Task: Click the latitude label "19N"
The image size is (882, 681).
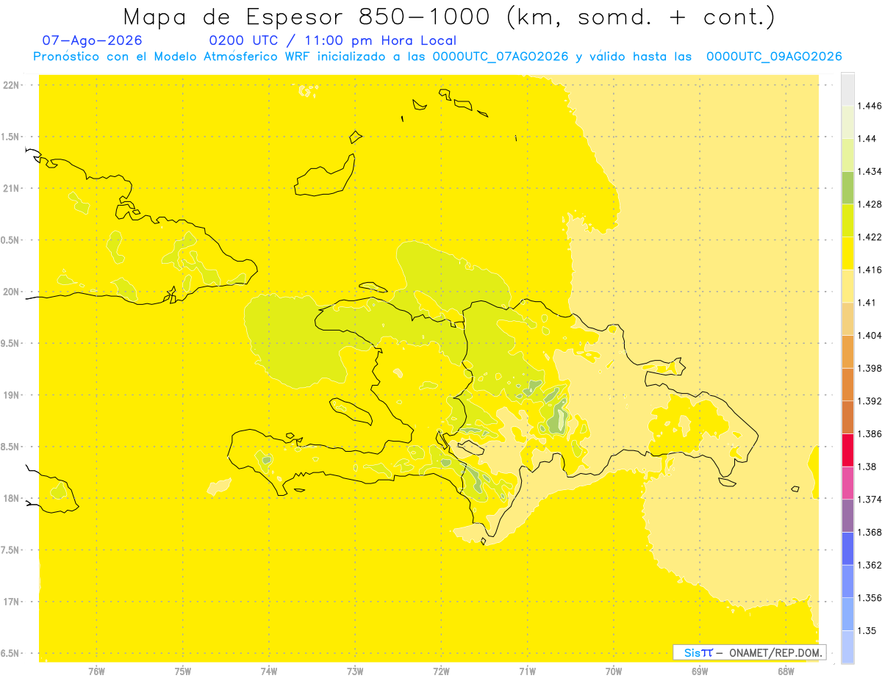Action: pyautogui.click(x=12, y=394)
